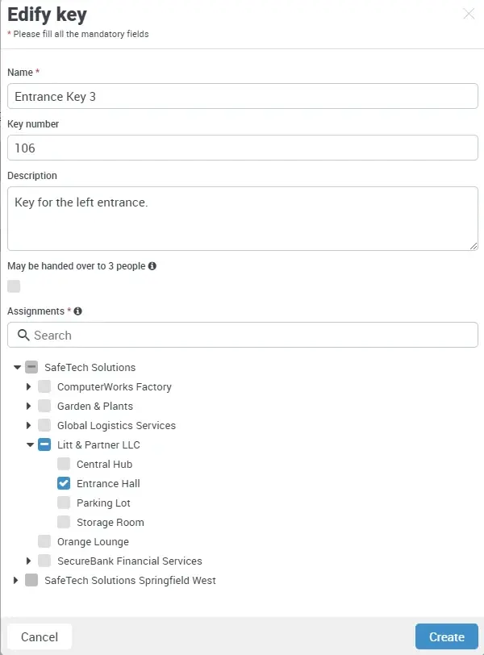Screen dimensions: 484x655
Task: Check the Storage Room checkbox
Action: point(63,522)
